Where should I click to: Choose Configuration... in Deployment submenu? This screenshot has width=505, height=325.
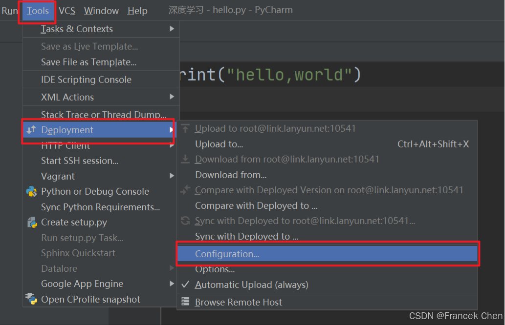327,254
